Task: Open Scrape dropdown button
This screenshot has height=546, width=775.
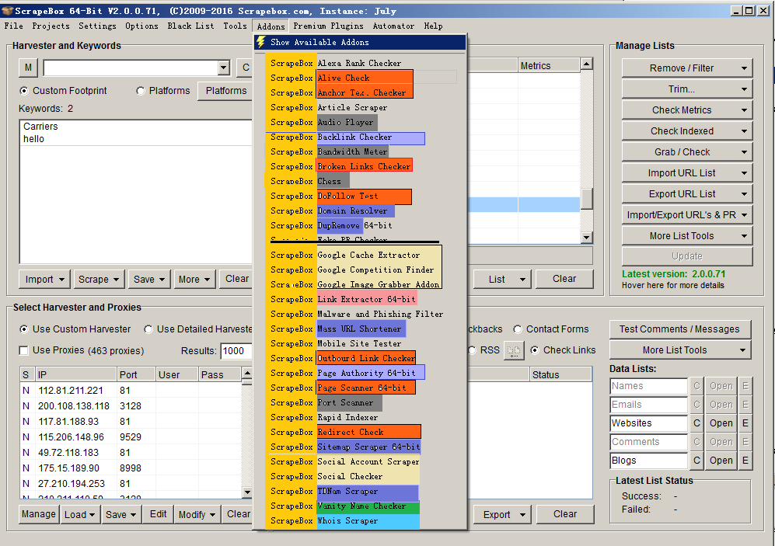Action: [x=99, y=280]
